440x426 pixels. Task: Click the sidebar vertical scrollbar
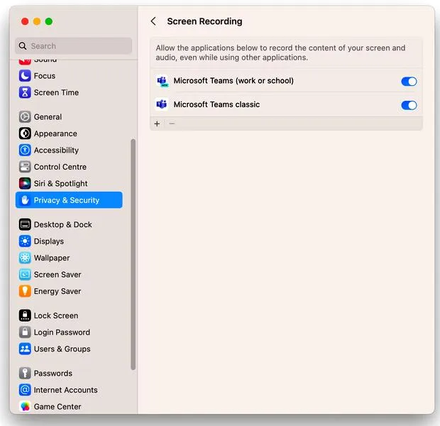coord(133,254)
